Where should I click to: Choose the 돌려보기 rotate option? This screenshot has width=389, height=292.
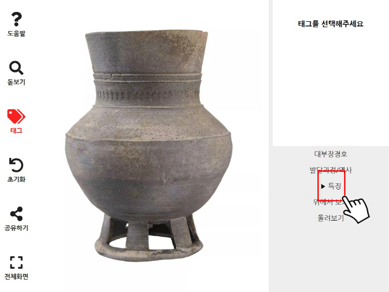[x=331, y=217]
